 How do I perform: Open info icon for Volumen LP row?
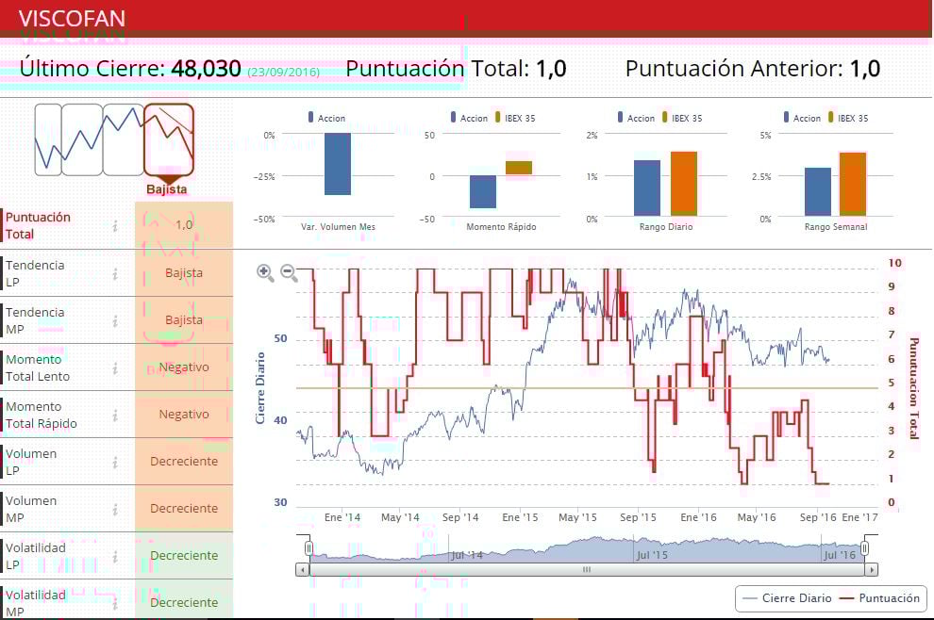(x=115, y=463)
